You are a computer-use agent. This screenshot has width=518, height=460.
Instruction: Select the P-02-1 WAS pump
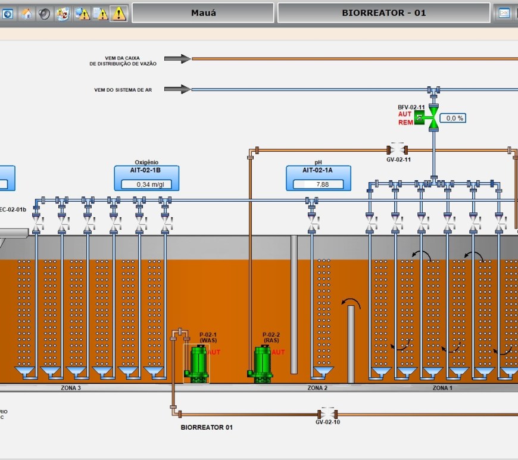tap(197, 363)
